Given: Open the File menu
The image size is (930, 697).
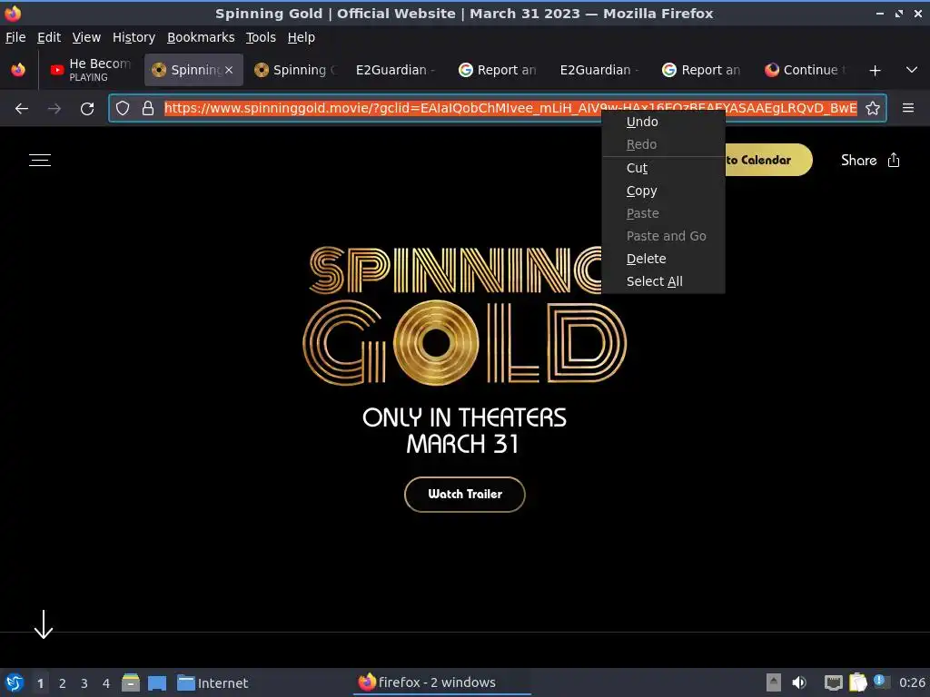Looking at the screenshot, I should tap(15, 37).
